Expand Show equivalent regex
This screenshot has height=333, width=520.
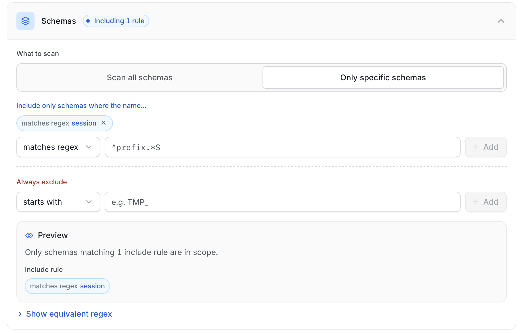pyautogui.click(x=65, y=314)
